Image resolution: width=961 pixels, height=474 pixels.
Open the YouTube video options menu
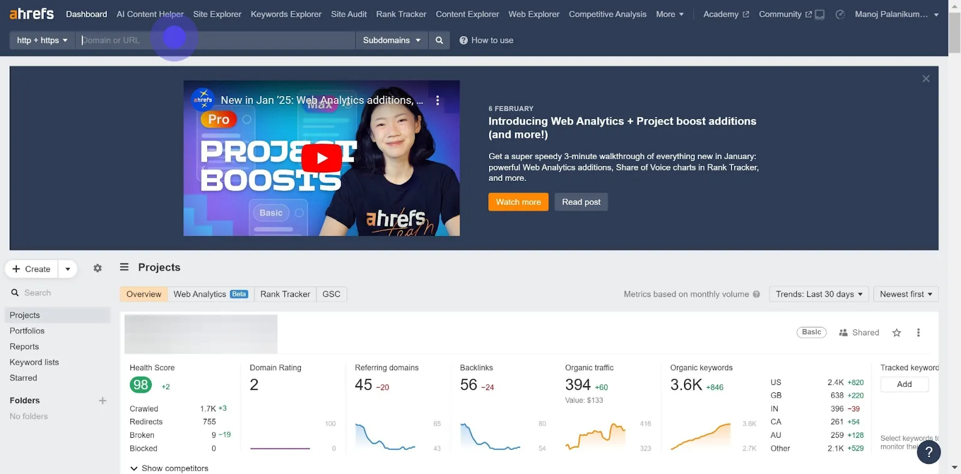(x=437, y=100)
